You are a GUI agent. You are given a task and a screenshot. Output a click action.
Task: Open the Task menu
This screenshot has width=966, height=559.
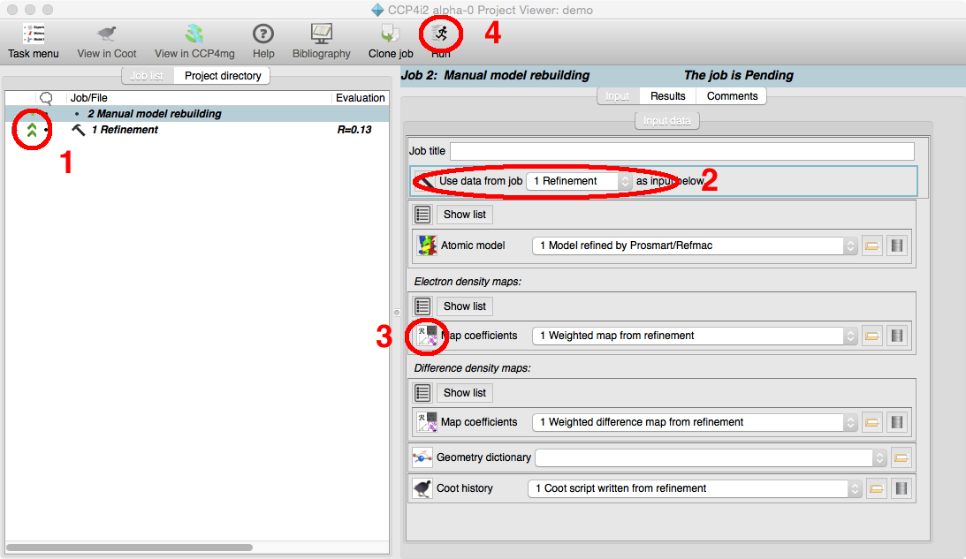click(x=34, y=41)
